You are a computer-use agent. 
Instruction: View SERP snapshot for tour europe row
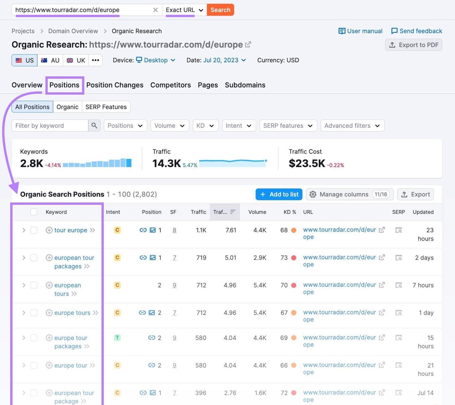[x=399, y=230]
